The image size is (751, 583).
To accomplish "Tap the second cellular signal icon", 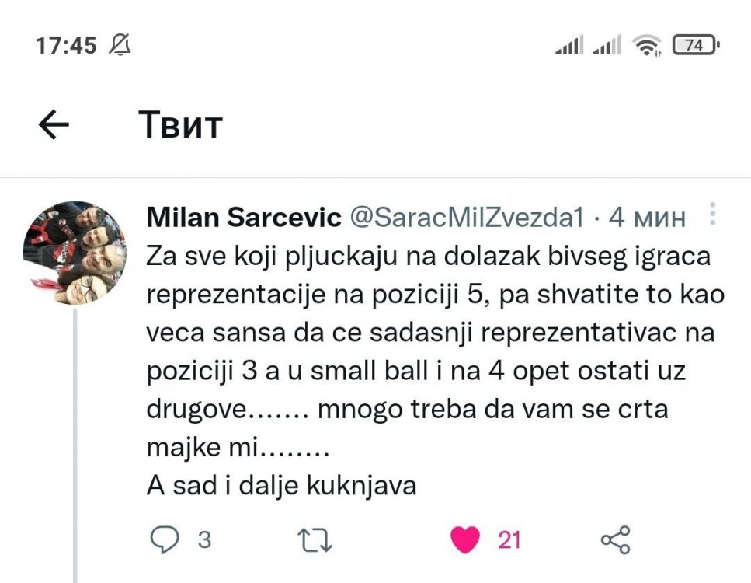I will click(607, 46).
